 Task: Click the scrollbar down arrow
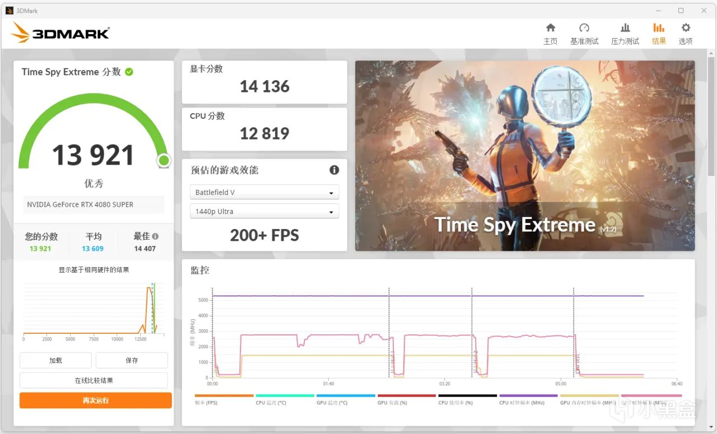tap(711, 428)
